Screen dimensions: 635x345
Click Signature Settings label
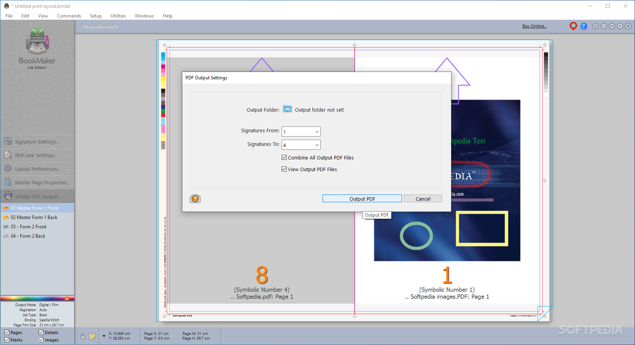(37, 142)
